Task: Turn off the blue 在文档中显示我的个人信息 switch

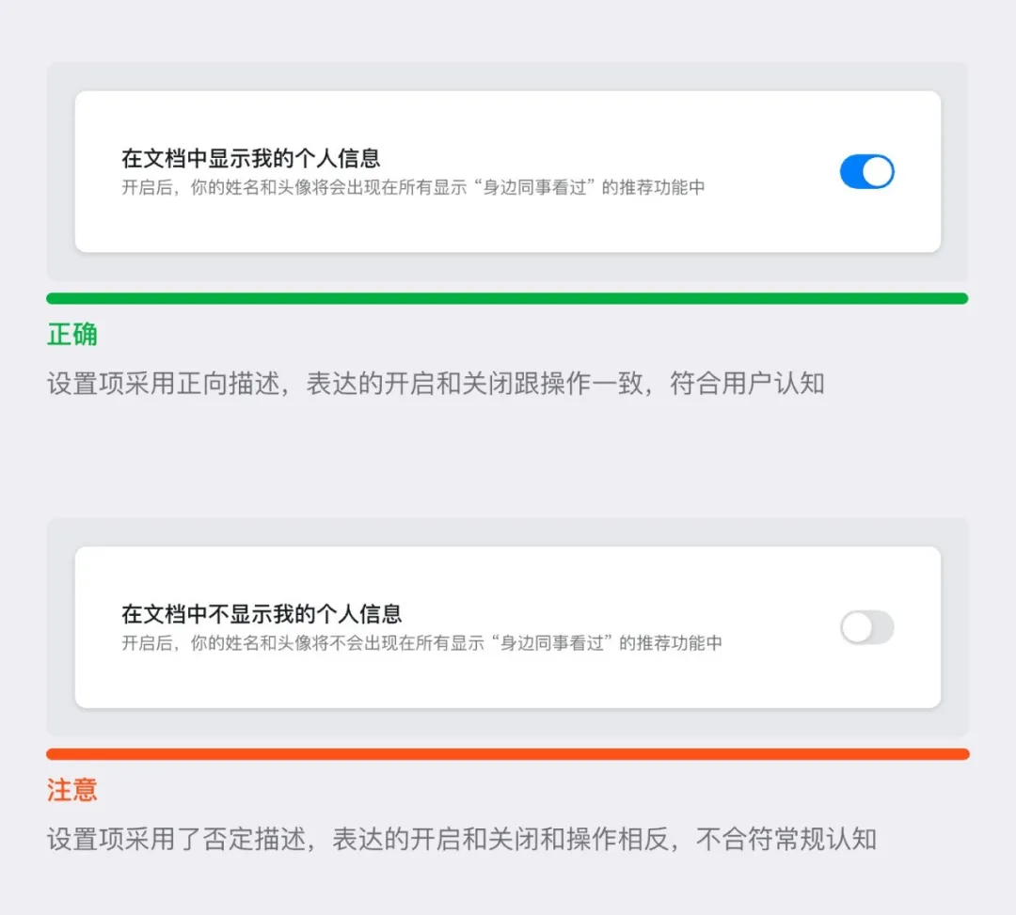Action: (x=867, y=171)
